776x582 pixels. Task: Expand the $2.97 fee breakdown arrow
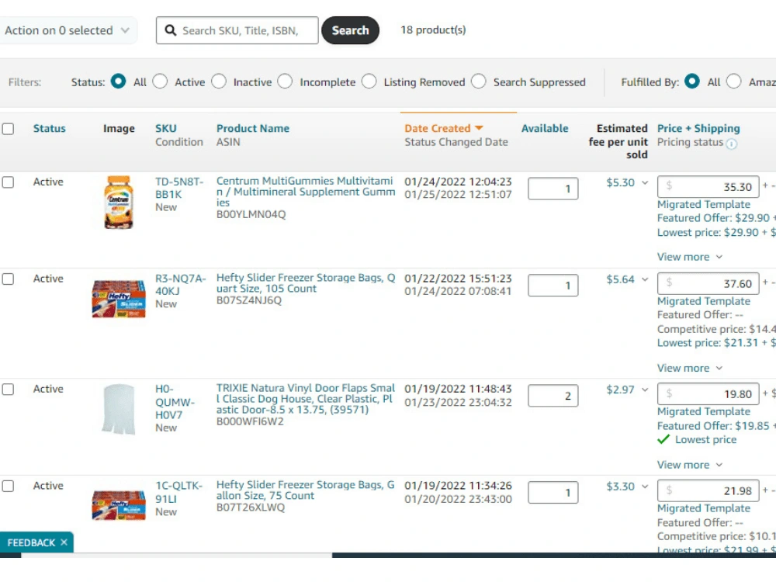pos(645,390)
